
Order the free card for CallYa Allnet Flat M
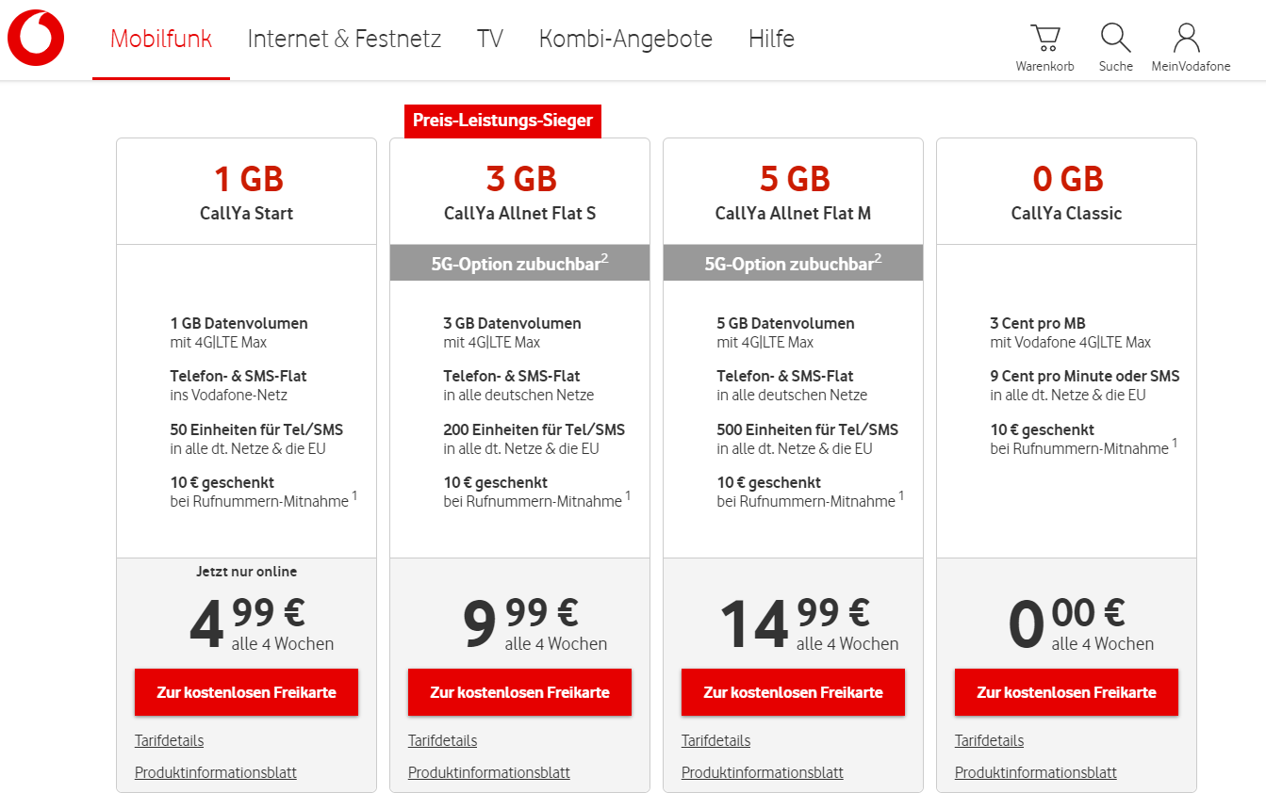793,692
